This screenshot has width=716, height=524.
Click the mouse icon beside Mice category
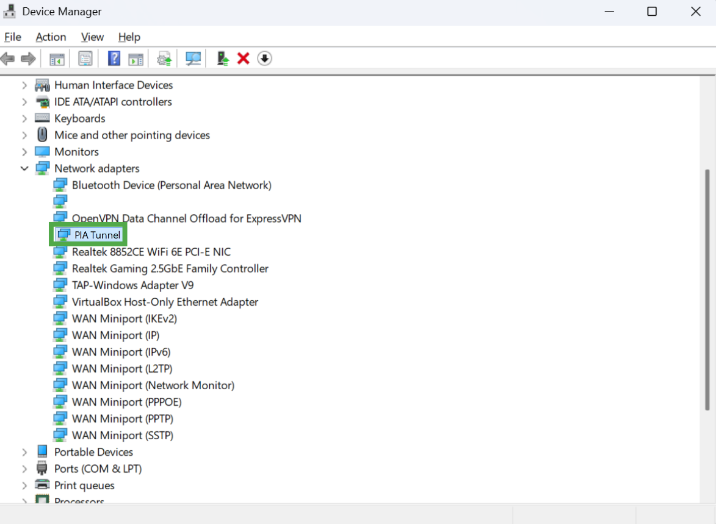43,135
